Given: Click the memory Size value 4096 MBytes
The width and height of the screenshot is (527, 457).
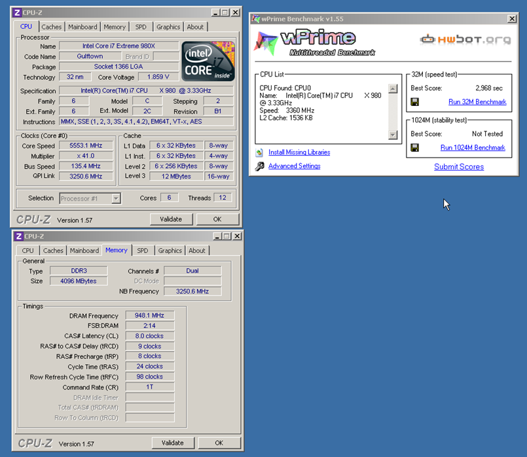Looking at the screenshot, I should [x=79, y=281].
